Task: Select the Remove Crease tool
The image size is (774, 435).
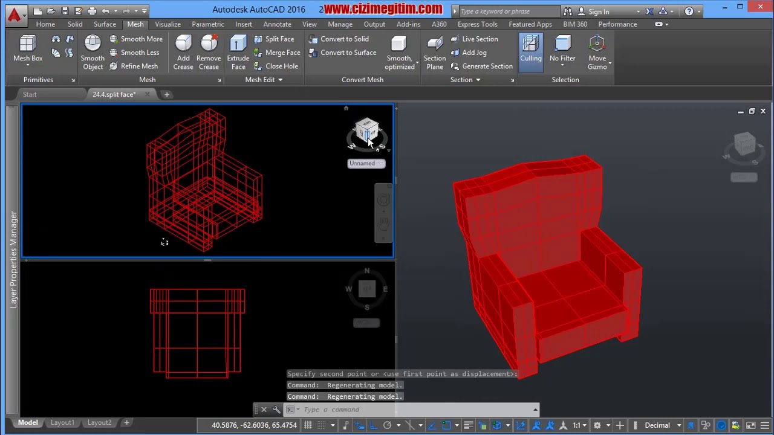Action: pos(209,52)
